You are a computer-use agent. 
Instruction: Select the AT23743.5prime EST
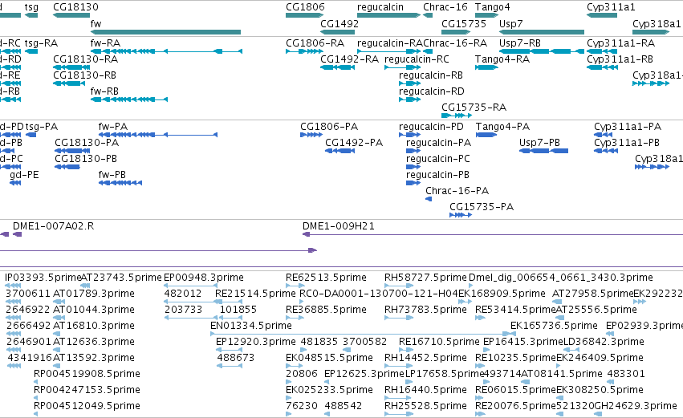click(85, 286)
